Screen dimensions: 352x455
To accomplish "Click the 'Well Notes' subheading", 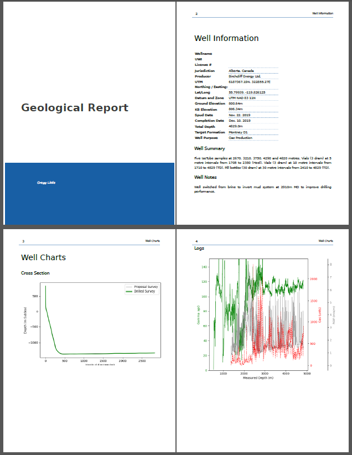I will pos(205,177).
